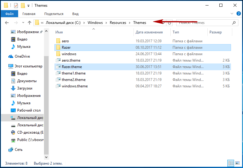Click the Рабочий стол desktop icon
The height and width of the screenshot is (168, 243).
click(x=13, y=111)
